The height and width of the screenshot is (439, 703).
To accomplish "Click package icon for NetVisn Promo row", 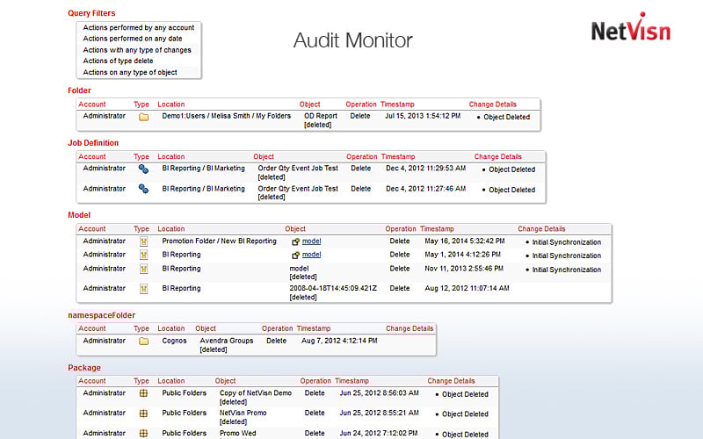I will point(143,413).
